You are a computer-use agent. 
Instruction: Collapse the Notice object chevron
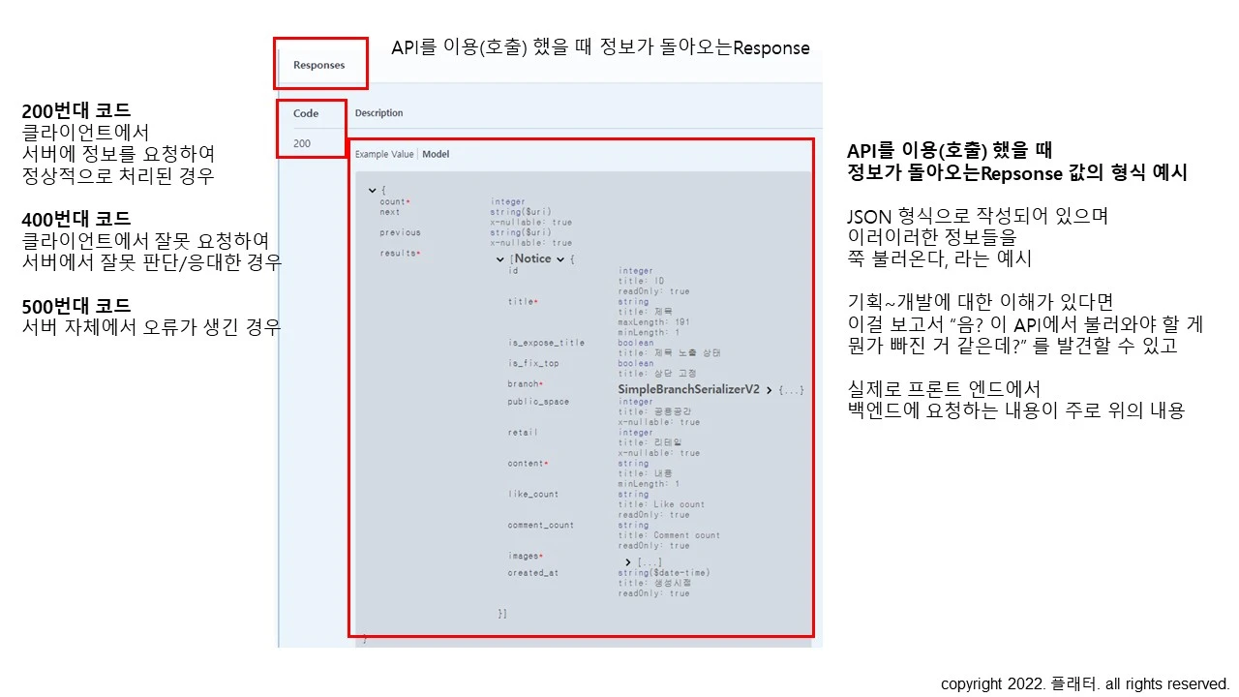coord(560,259)
